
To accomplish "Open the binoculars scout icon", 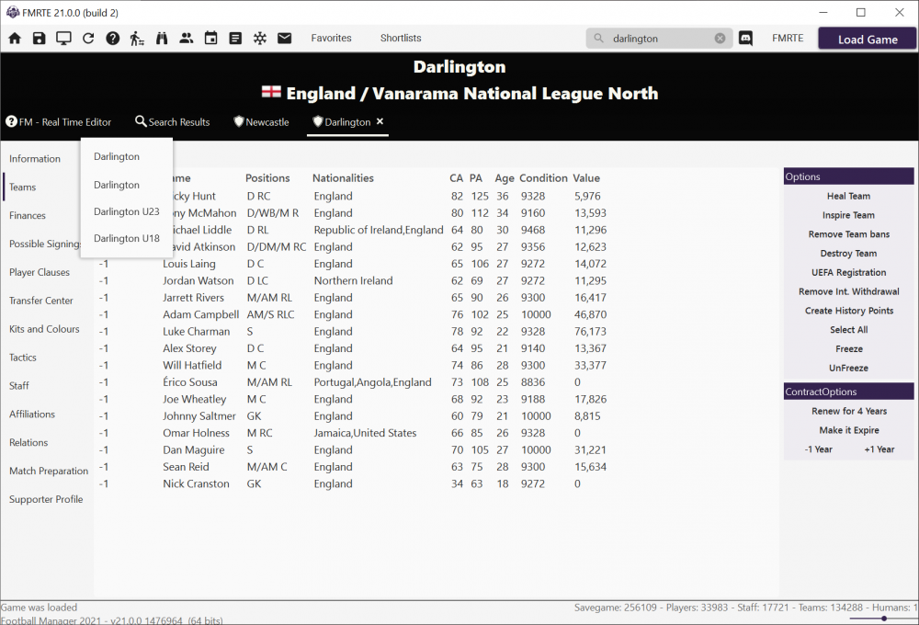I will (162, 39).
